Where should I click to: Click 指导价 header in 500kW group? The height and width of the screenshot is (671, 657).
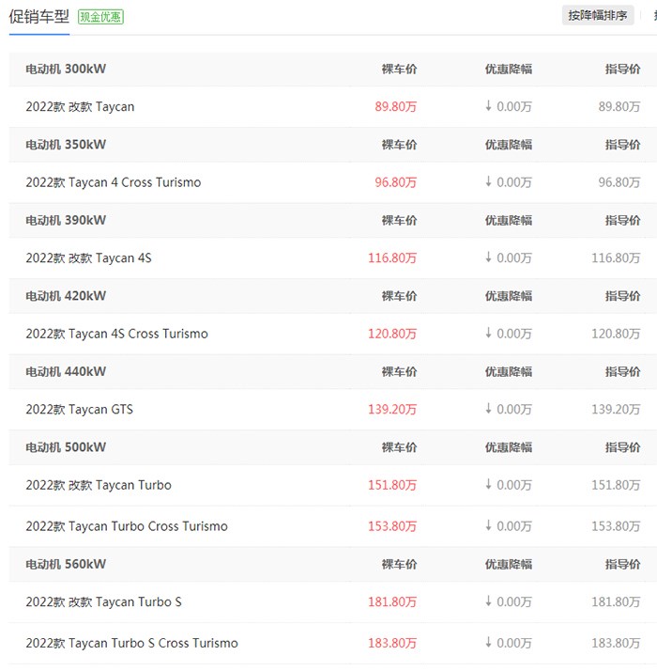[623, 447]
